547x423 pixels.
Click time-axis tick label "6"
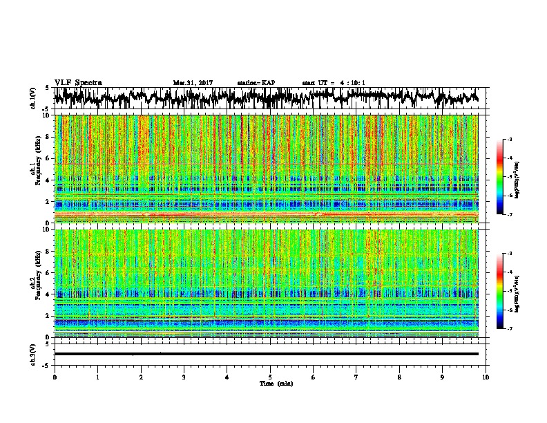click(x=313, y=377)
